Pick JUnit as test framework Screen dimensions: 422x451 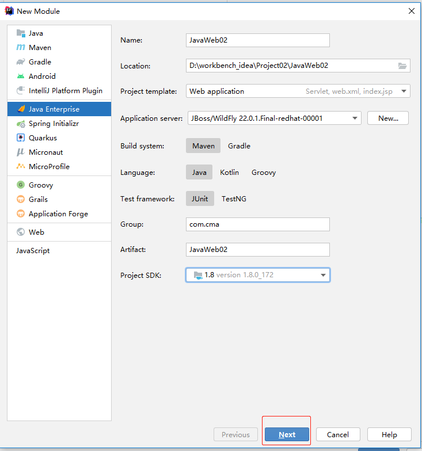pyautogui.click(x=200, y=199)
